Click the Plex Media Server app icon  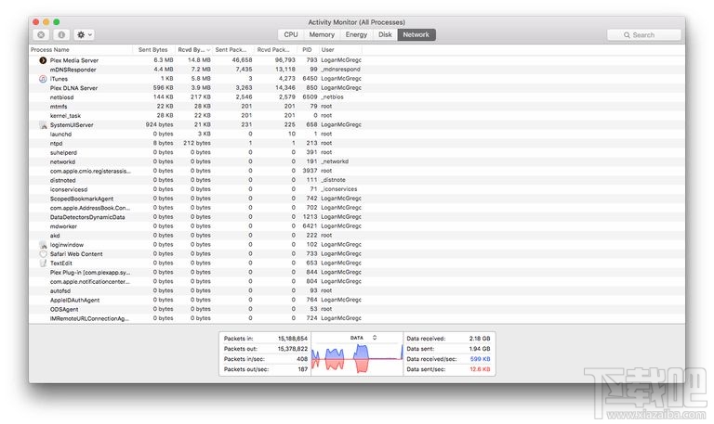pyautogui.click(x=43, y=60)
